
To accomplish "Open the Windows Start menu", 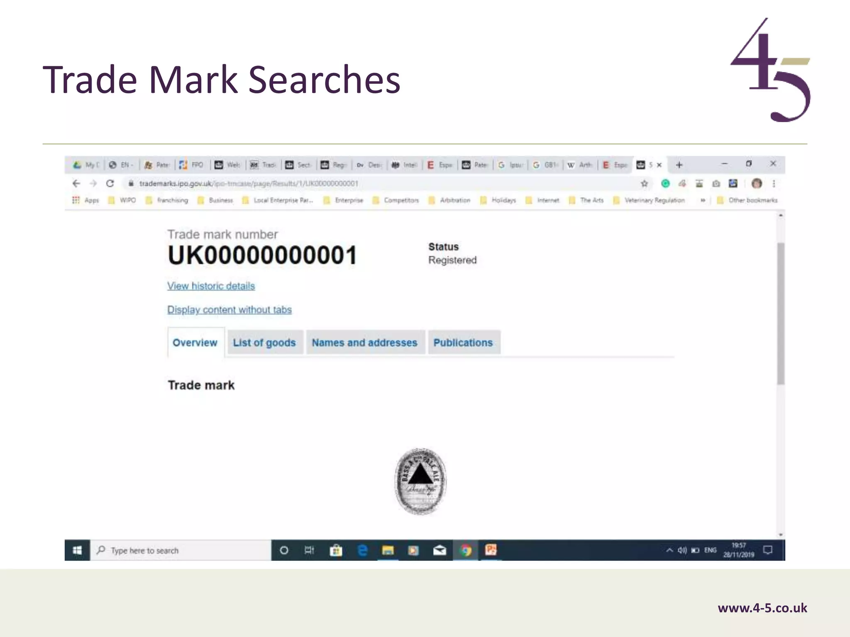I will [77, 550].
